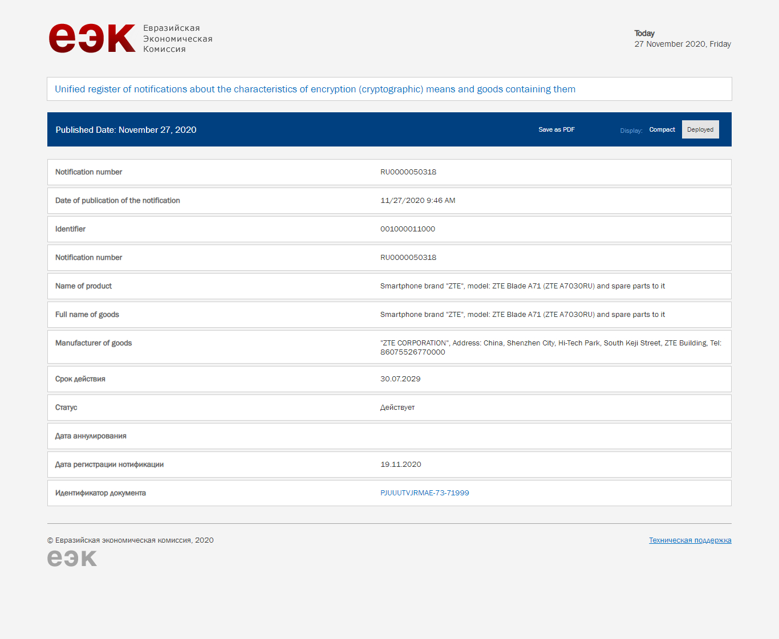
Task: Click the ZTE CORPORATION manufacturer address text
Action: [x=550, y=347]
